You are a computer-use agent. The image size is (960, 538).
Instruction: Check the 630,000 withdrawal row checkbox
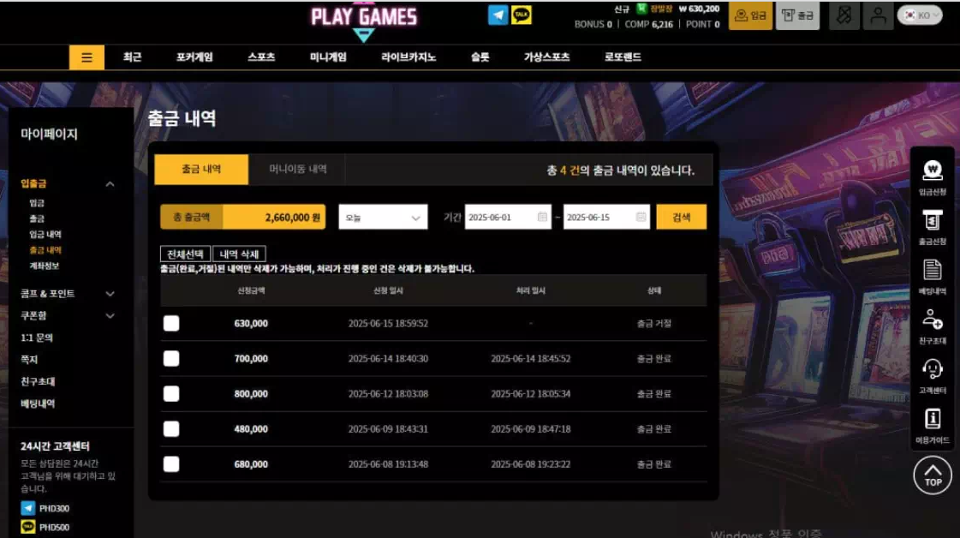point(171,323)
